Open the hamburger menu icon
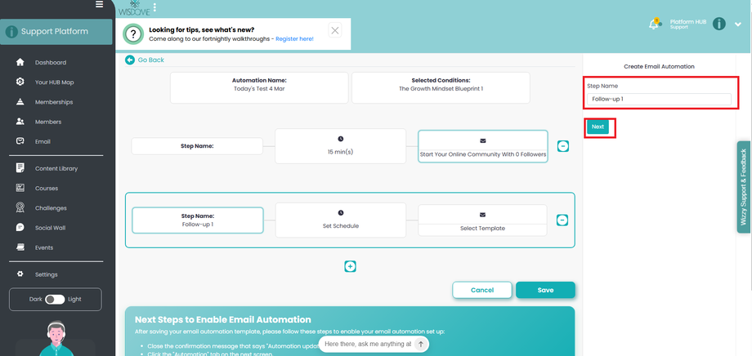Image resolution: width=752 pixels, height=356 pixels. pos(99,5)
